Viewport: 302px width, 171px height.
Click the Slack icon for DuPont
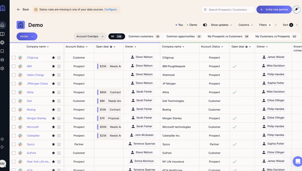point(20,153)
